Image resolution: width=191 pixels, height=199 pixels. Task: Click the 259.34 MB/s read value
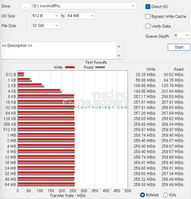[173, 124]
